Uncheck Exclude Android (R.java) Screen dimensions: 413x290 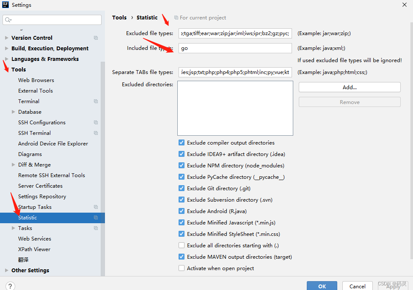[x=182, y=211]
